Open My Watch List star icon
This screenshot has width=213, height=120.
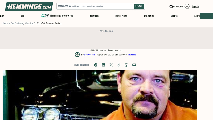pyautogui.click(x=171, y=6)
